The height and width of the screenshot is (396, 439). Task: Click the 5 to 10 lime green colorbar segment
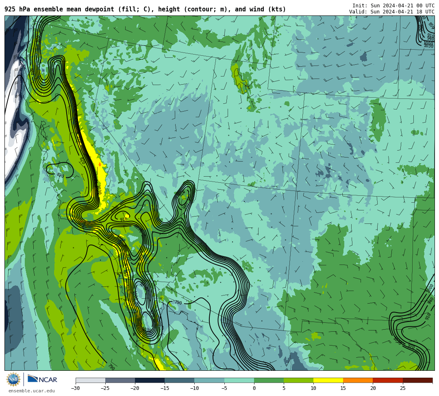pyautogui.click(x=298, y=380)
